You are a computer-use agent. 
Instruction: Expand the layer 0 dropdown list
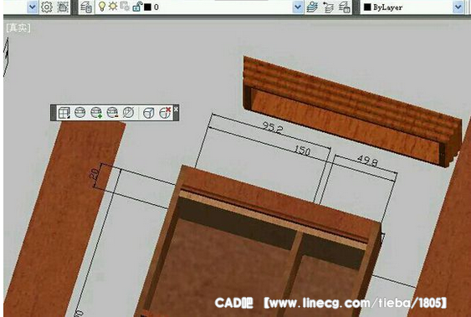[x=298, y=7]
